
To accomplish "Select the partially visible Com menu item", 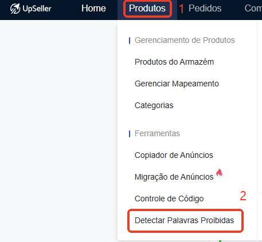I will coord(253,9).
